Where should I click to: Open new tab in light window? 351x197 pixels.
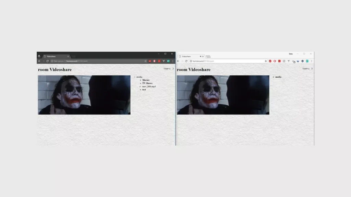click(x=208, y=56)
